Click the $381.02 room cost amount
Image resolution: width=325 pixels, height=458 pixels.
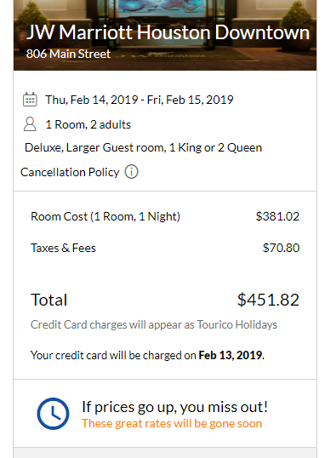coord(277,216)
